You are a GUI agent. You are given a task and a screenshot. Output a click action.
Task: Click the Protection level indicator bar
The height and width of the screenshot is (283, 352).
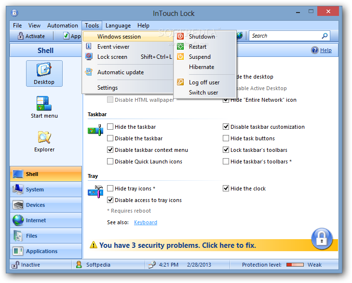[x=295, y=265]
